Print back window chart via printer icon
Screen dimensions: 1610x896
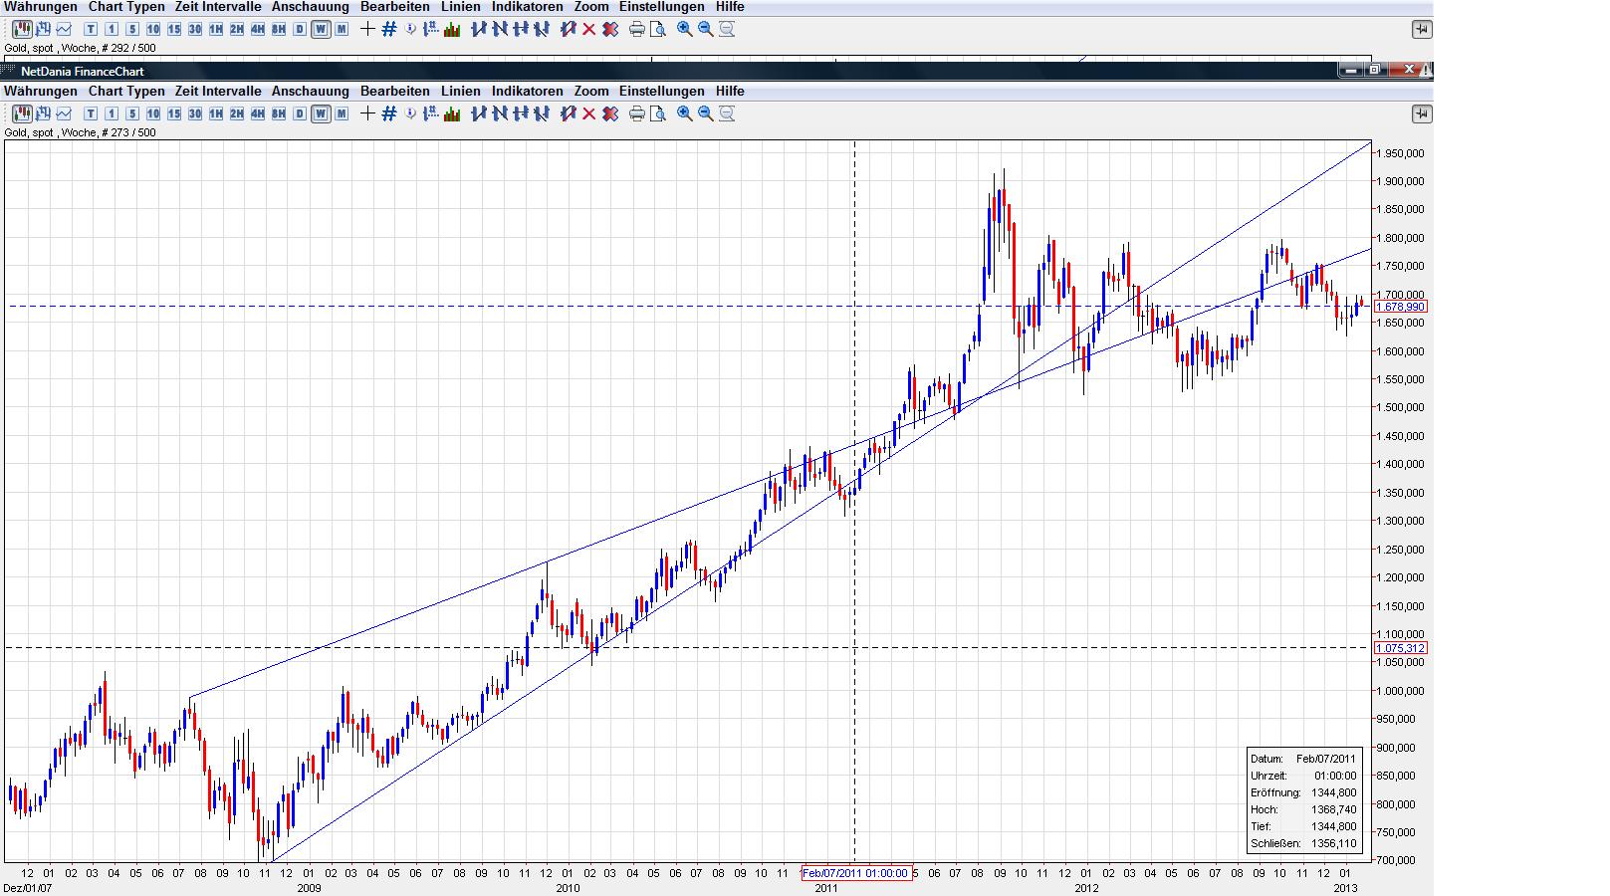(637, 29)
